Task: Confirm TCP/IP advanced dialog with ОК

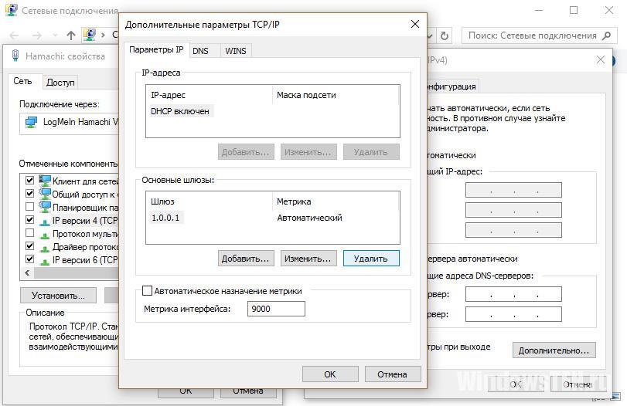Action: click(x=330, y=374)
